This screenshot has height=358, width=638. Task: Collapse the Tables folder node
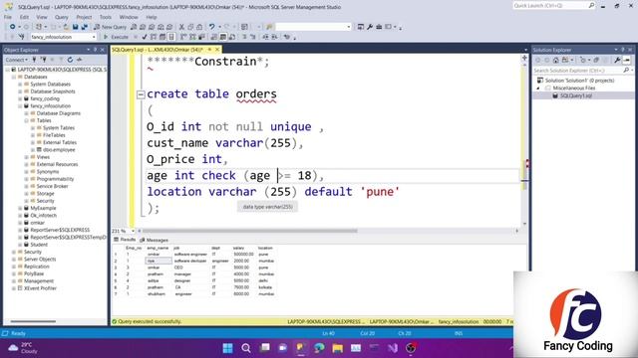(x=27, y=120)
